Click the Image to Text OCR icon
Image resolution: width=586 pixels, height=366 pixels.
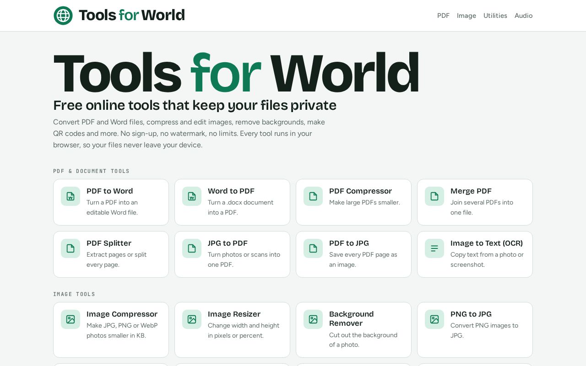coord(434,248)
